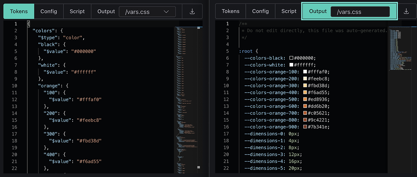The width and height of the screenshot is (417, 177).
Task: Open the Config tab in right panel
Action: (x=260, y=11)
